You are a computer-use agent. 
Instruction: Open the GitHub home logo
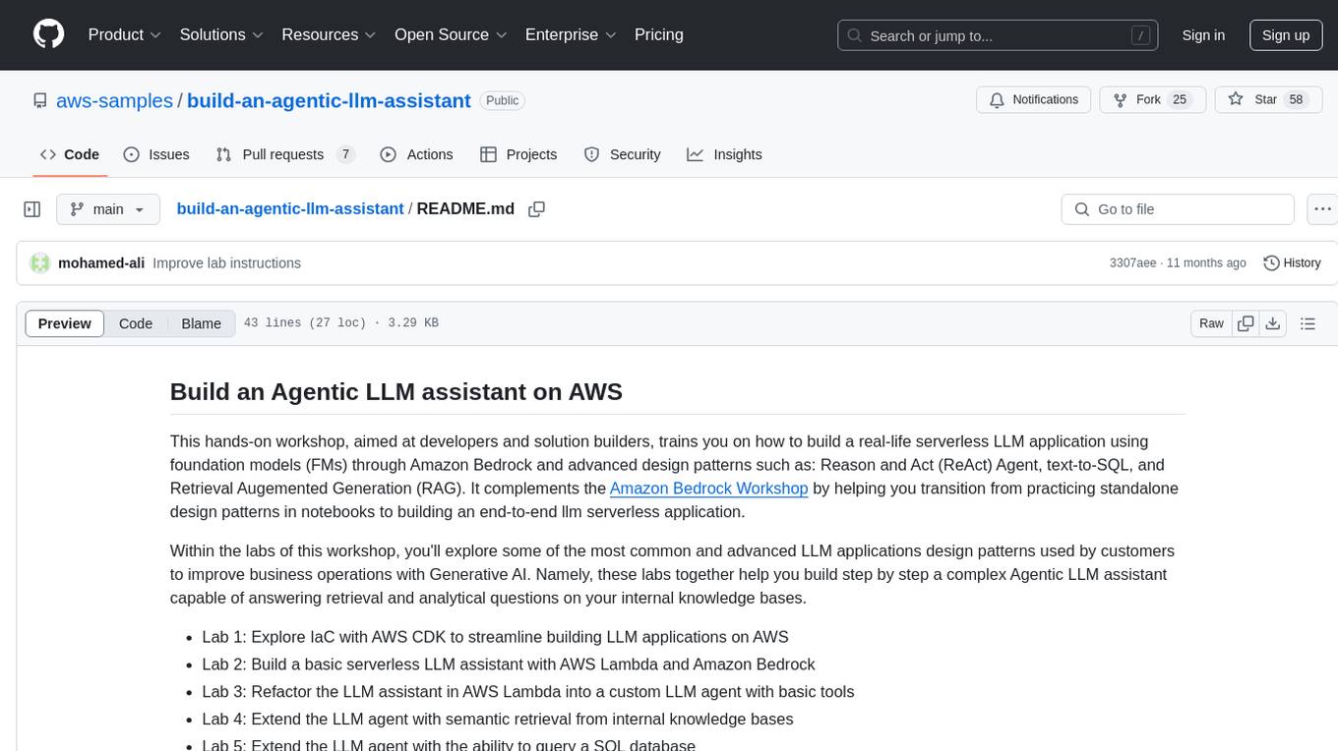point(48,34)
